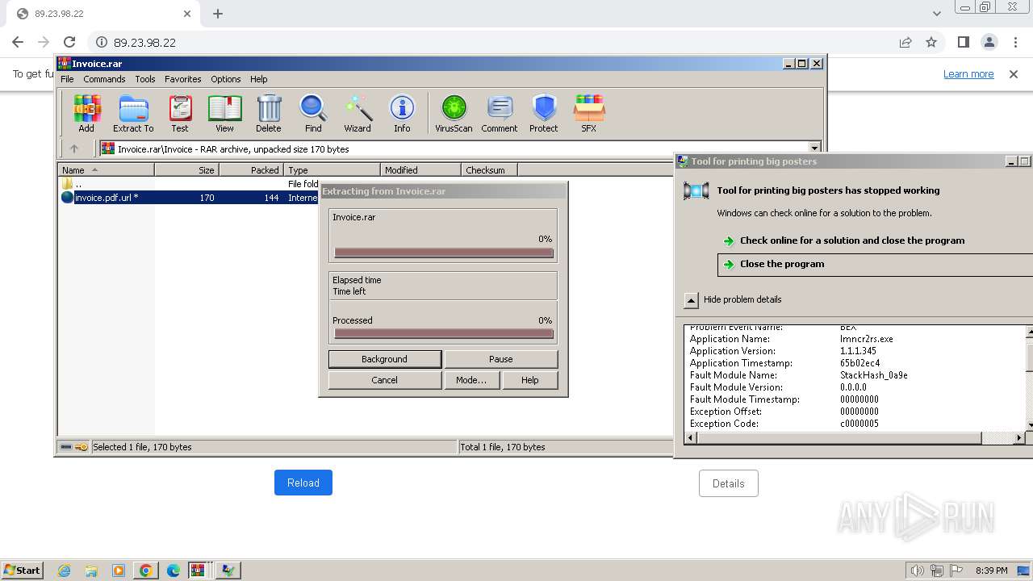
Task: Click the Test archive icon
Action: click(x=180, y=113)
